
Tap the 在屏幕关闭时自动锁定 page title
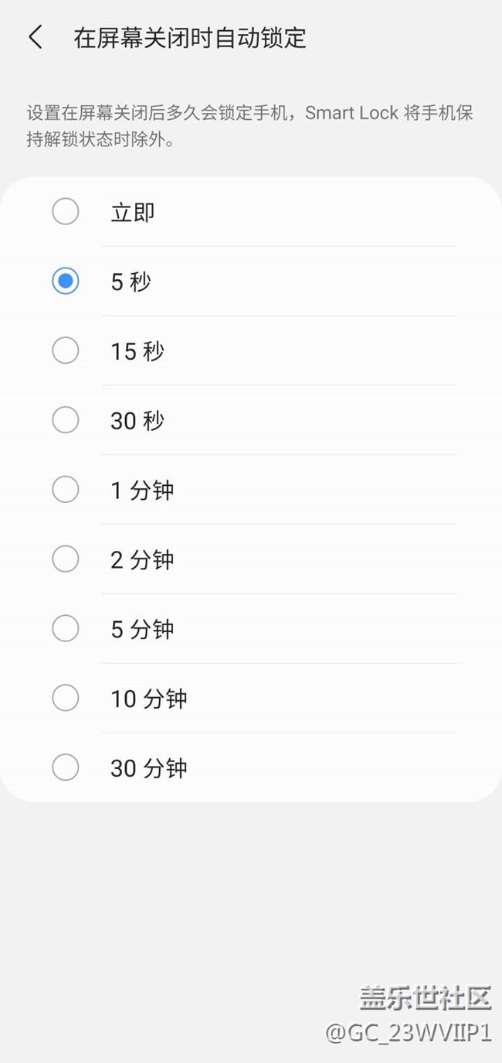190,37
